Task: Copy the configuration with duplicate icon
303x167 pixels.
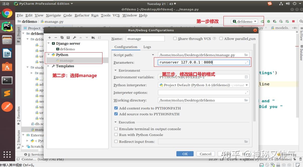Action: pyautogui.click(x=62, y=37)
